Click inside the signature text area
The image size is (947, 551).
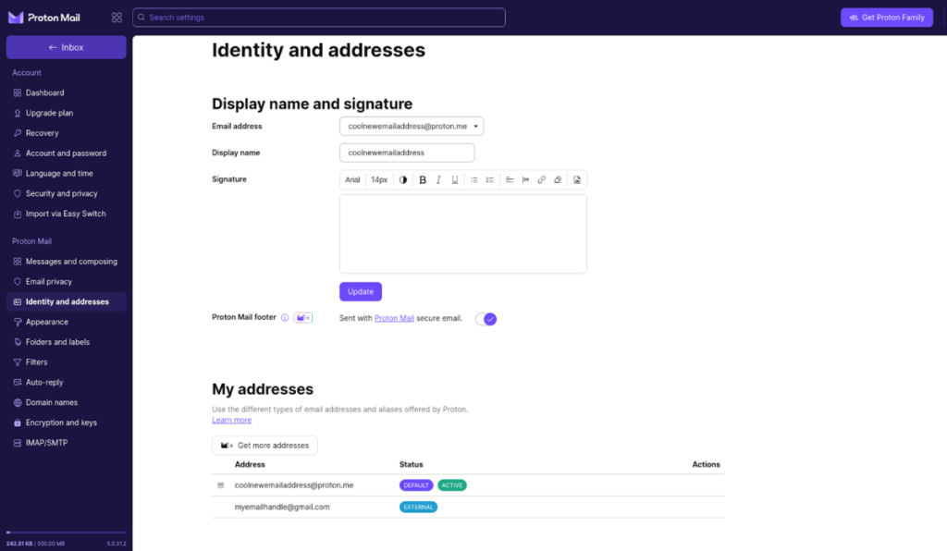coord(463,234)
